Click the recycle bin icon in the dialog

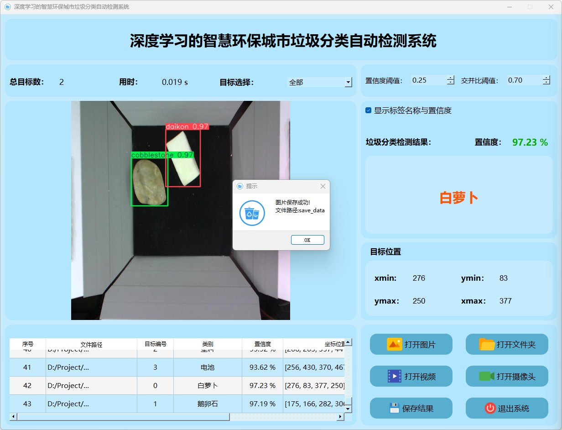[252, 213]
